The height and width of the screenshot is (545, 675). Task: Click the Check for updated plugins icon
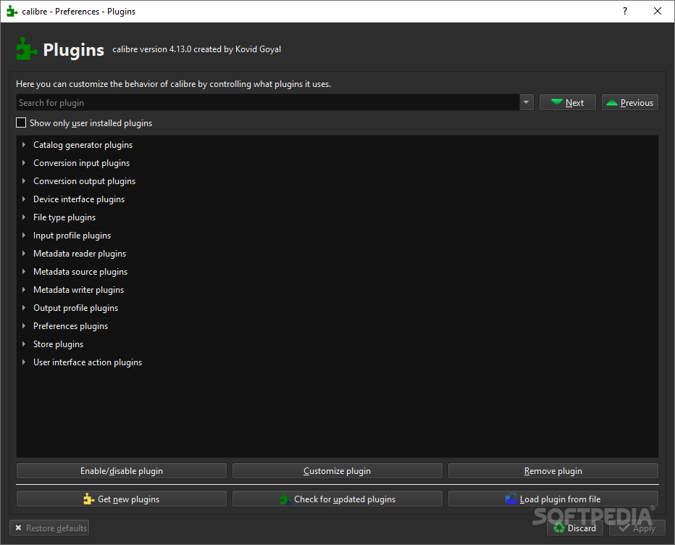[285, 499]
